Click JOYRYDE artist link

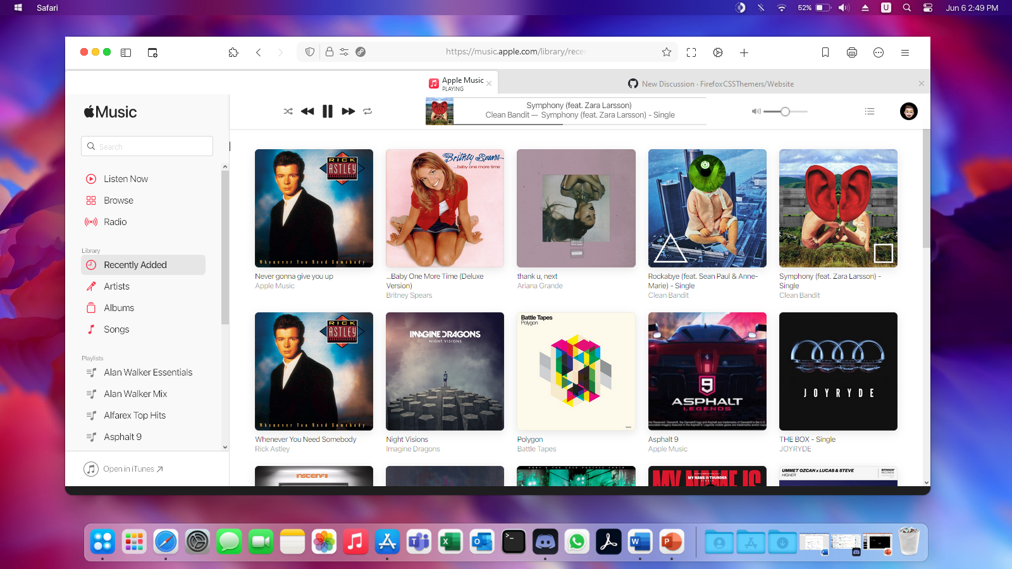click(795, 449)
